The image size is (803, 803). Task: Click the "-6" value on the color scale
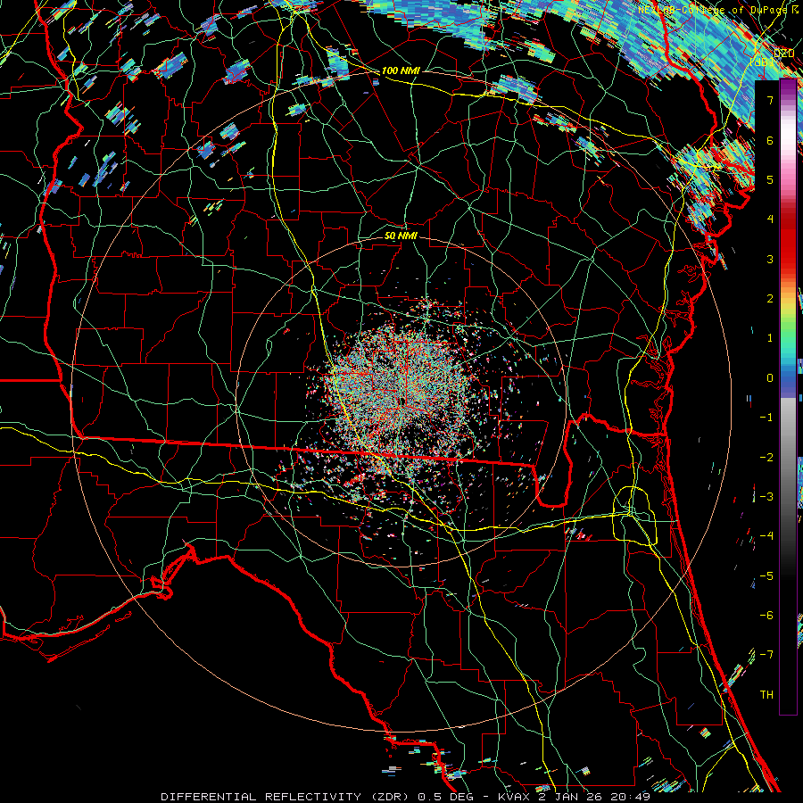coord(766,616)
